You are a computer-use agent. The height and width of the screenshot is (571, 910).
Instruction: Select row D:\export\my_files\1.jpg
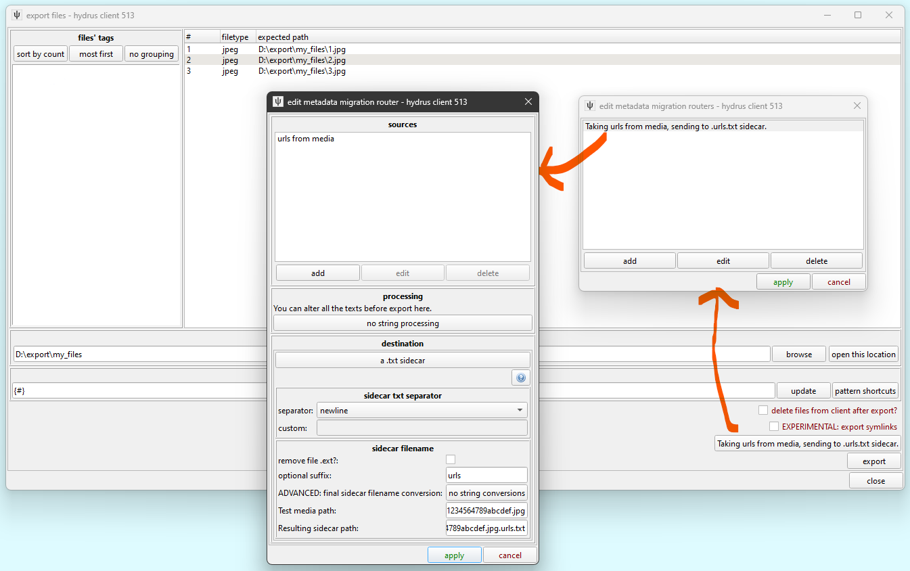pyautogui.click(x=543, y=49)
